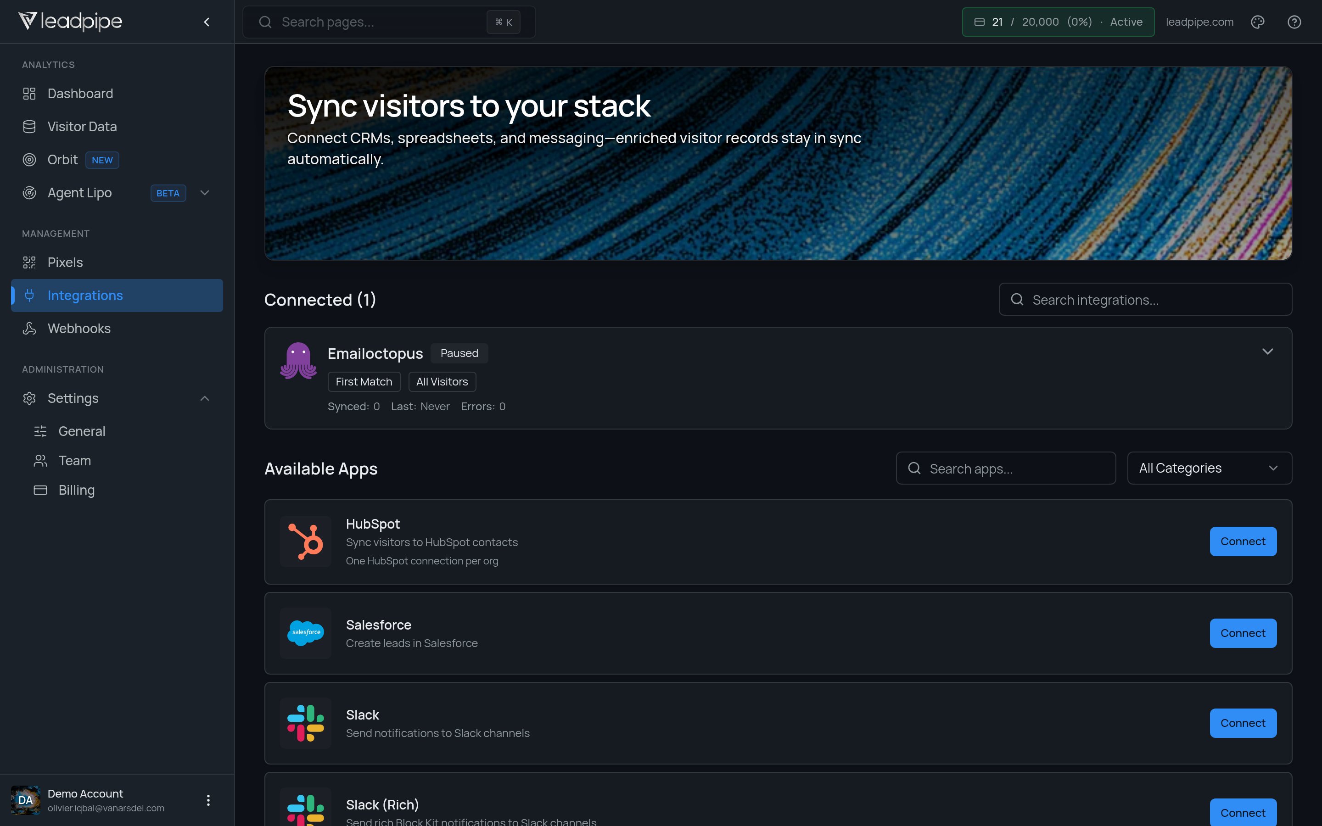Click the leadpipe.com domain link
This screenshot has width=1322, height=826.
pyautogui.click(x=1199, y=22)
